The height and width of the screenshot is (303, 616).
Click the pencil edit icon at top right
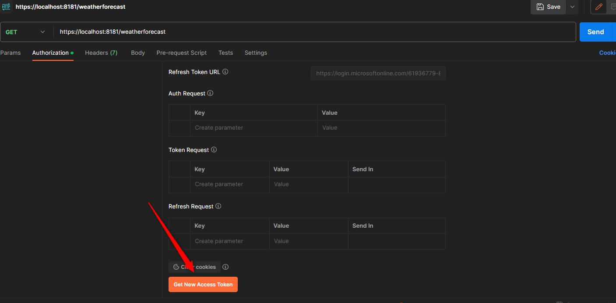598,7
